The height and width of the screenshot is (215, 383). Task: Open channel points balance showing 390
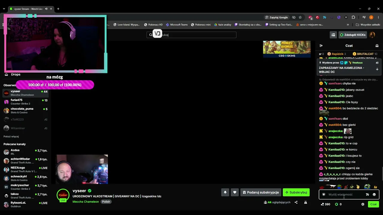(325, 204)
